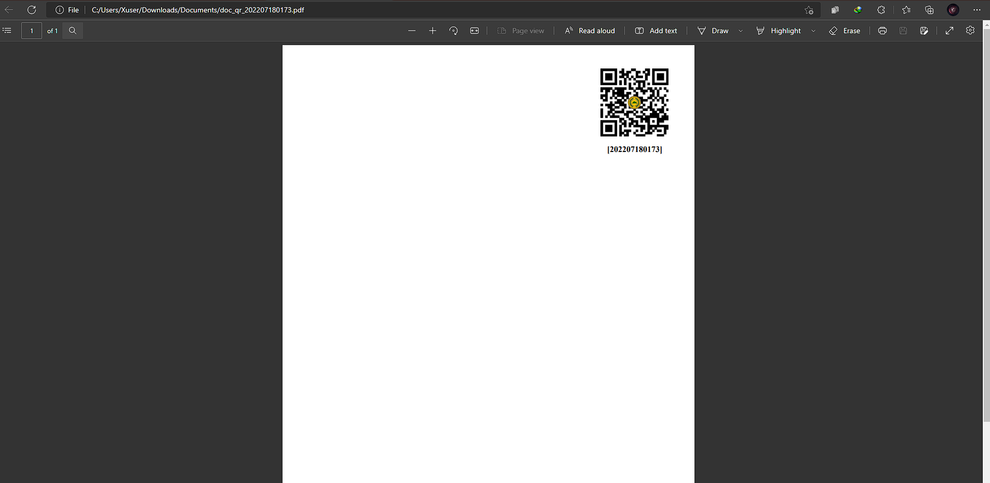
Task: Open the colorful browser extension icon
Action: tap(858, 10)
